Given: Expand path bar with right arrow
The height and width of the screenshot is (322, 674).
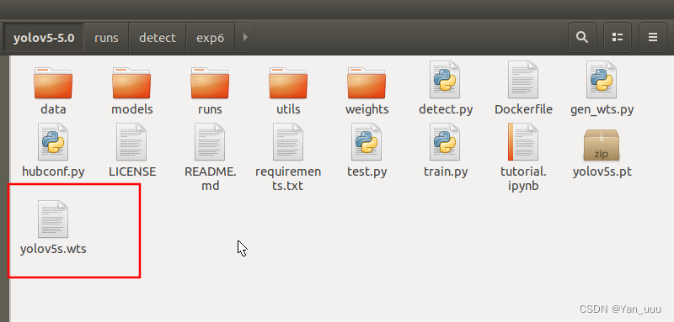Looking at the screenshot, I should tap(245, 38).
